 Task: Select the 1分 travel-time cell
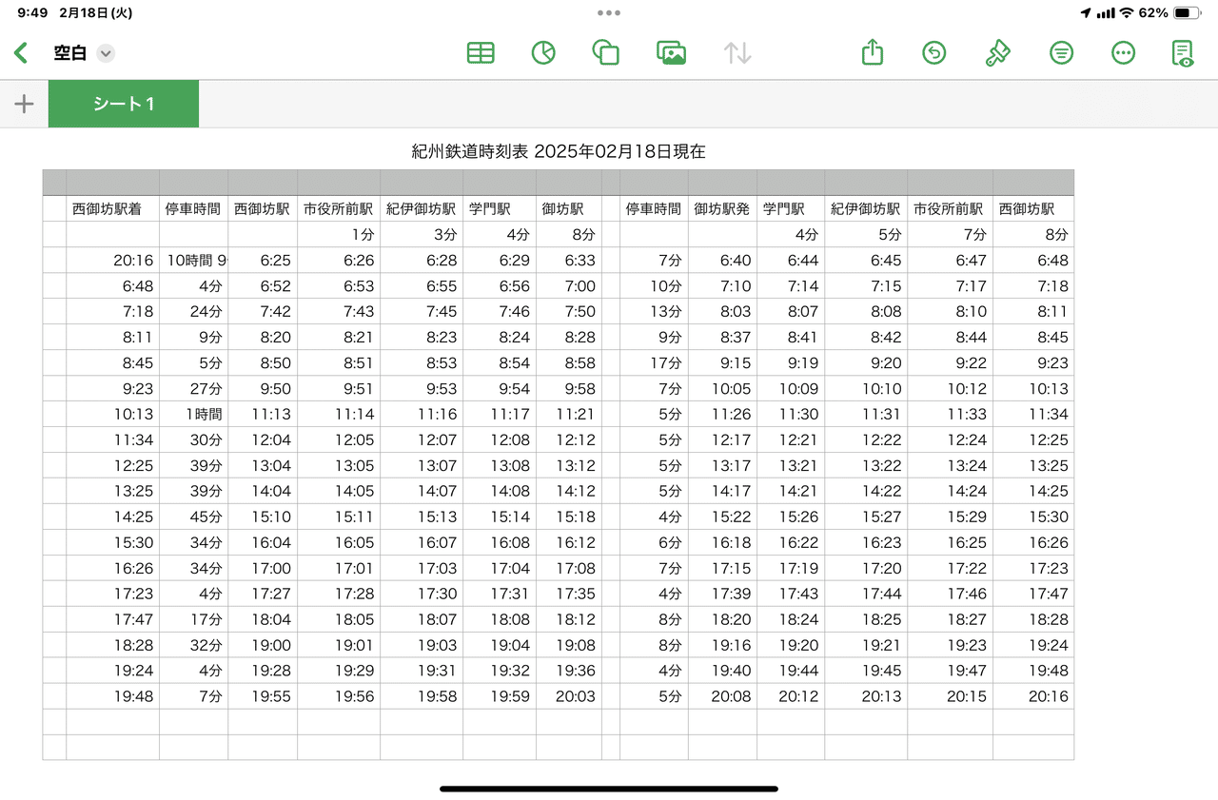click(339, 234)
